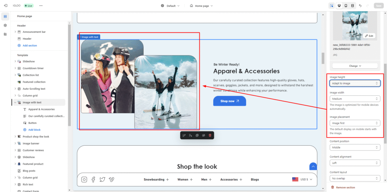Open the app embeds sidebar icon
The image size is (387, 192).
pos(5,34)
